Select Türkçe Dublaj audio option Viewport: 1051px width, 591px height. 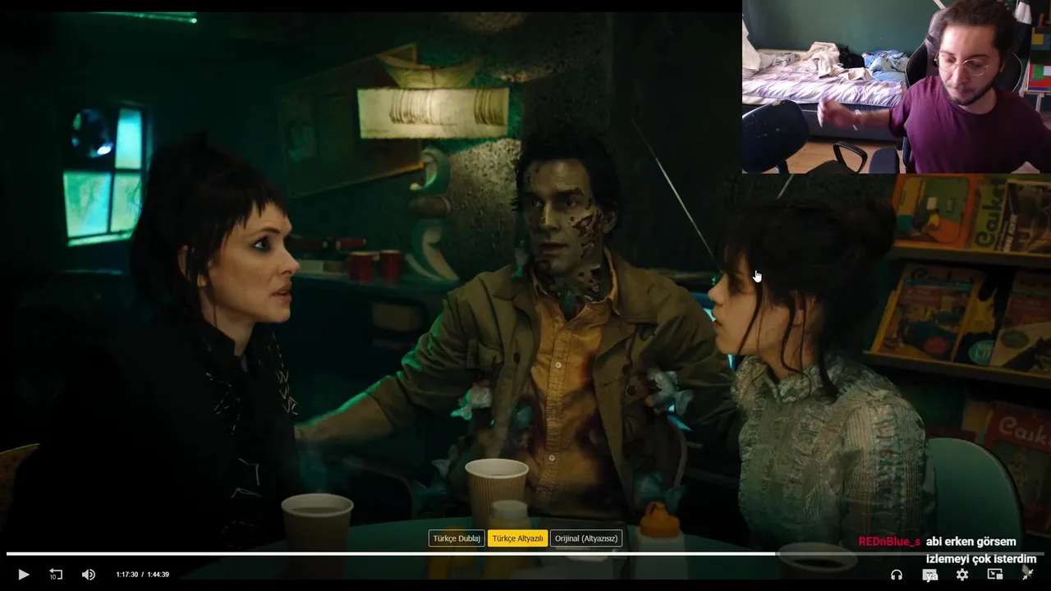457,538
